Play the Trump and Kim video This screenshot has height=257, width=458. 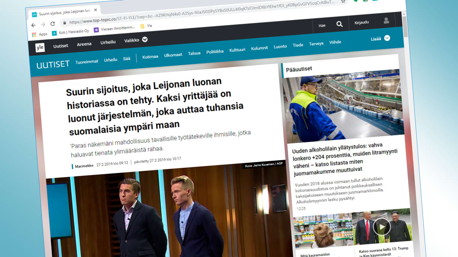coord(382,227)
